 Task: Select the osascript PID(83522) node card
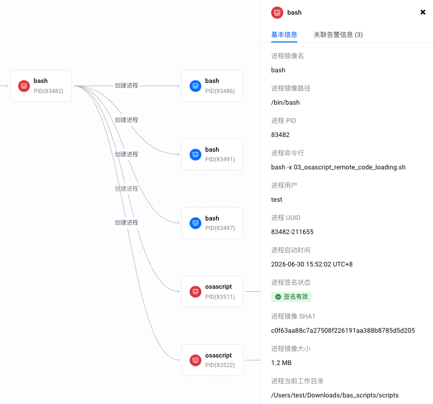[212, 360]
